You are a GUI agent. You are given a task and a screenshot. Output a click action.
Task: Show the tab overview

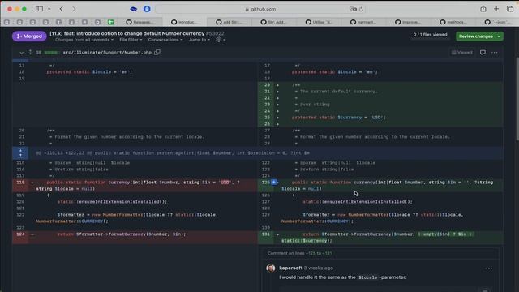(x=510, y=9)
